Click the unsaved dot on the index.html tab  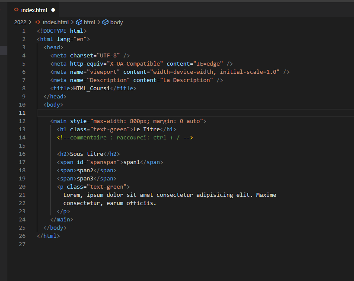click(x=53, y=9)
